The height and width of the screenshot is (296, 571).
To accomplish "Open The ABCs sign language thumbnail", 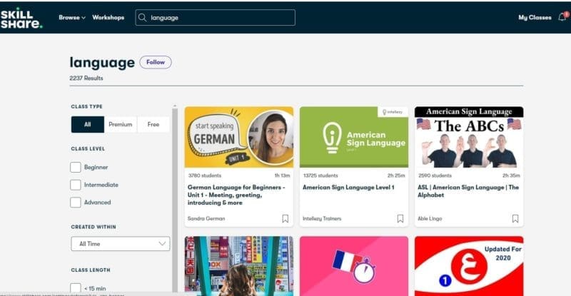I will pos(469,137).
